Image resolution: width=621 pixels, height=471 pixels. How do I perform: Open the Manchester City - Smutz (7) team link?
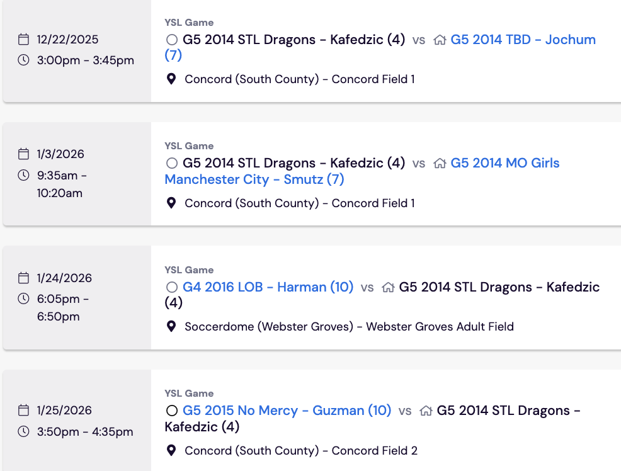[254, 179]
